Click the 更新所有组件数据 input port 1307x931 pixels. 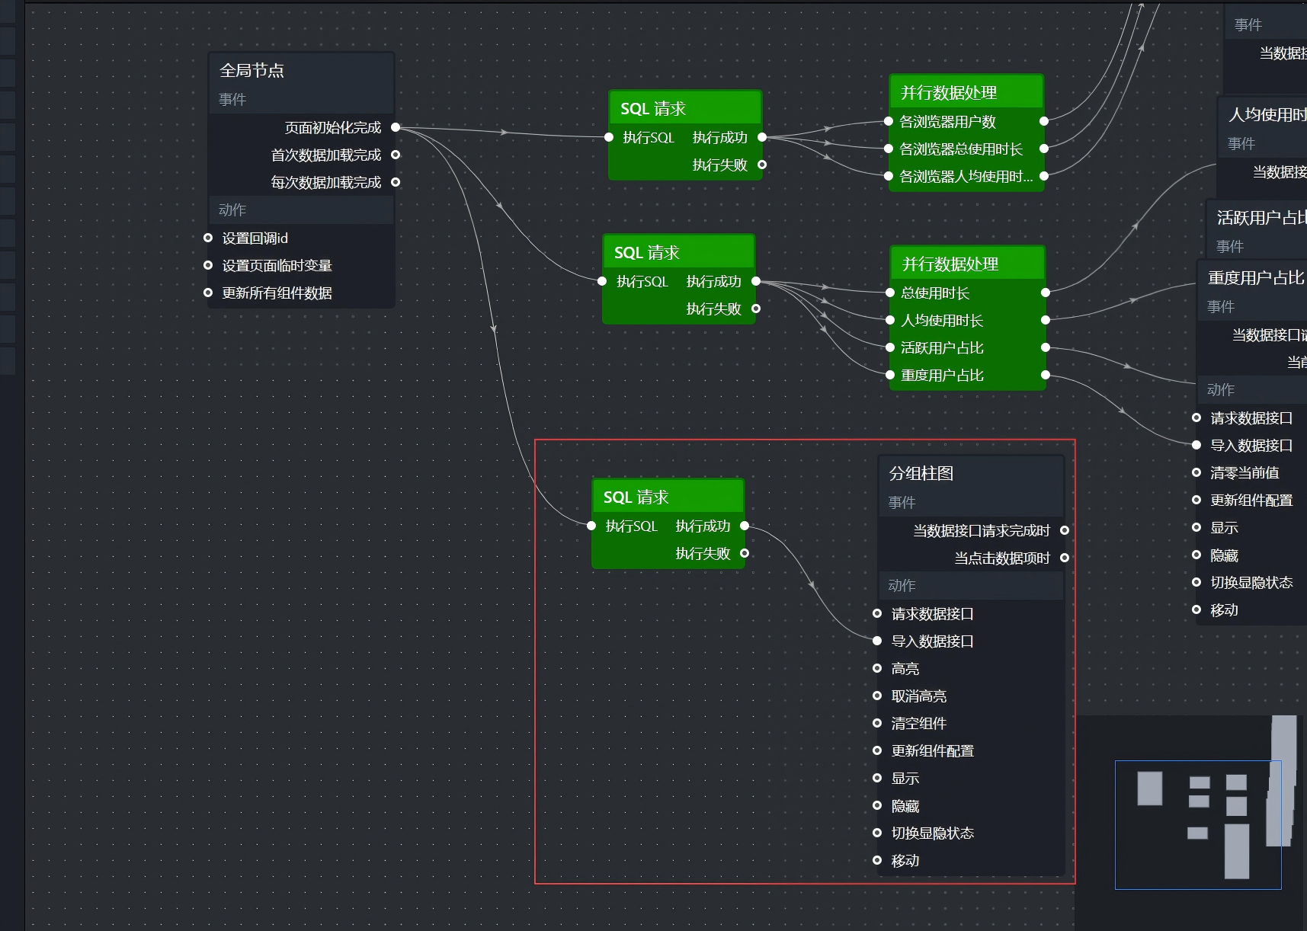[208, 293]
